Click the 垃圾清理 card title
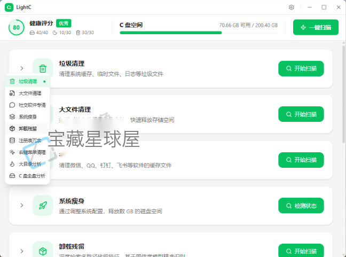The height and width of the screenshot is (257, 346). point(72,64)
